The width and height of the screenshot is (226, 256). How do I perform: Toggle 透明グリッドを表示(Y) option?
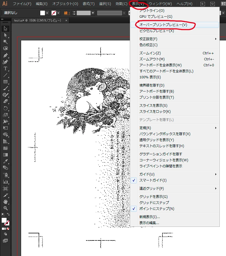175,140
